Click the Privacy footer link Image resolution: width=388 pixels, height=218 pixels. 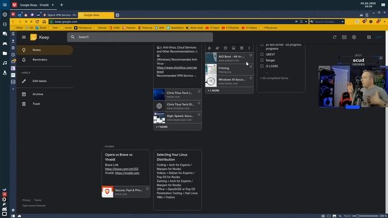coord(26,200)
